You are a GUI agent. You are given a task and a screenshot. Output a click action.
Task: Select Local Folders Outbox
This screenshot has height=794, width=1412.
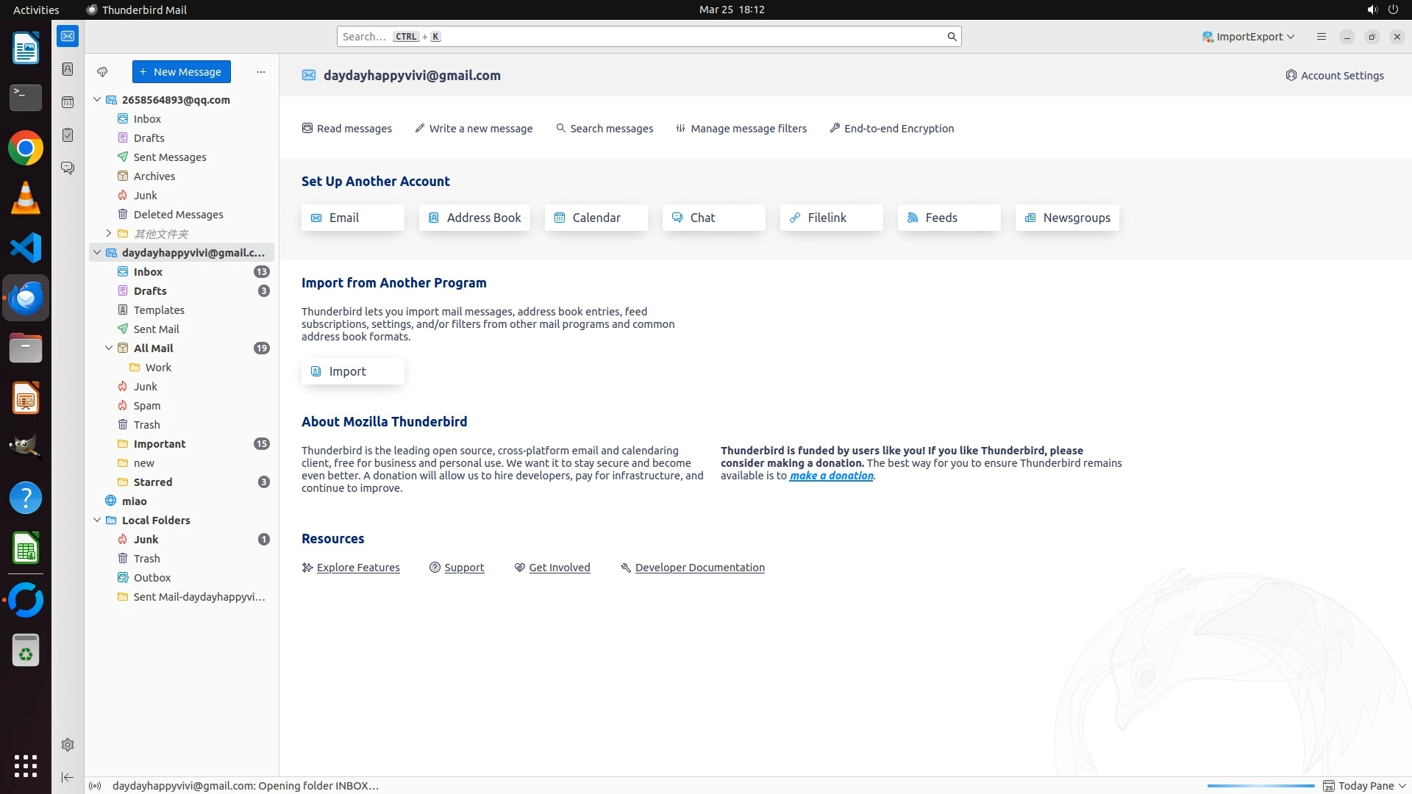point(152,578)
